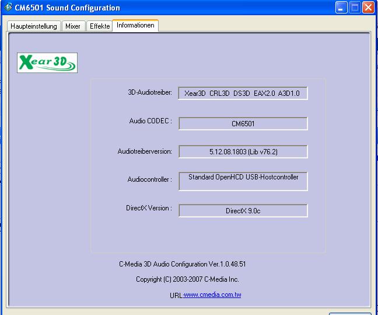Screen dimensions: 378x315
Task: Minimize the CM6501 Sound Configuration window
Action: pos(341,8)
